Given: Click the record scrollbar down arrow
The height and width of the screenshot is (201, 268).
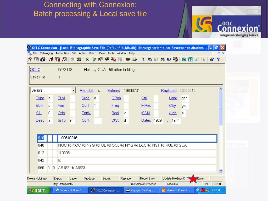Looking at the screenshot, I should 221,171.
